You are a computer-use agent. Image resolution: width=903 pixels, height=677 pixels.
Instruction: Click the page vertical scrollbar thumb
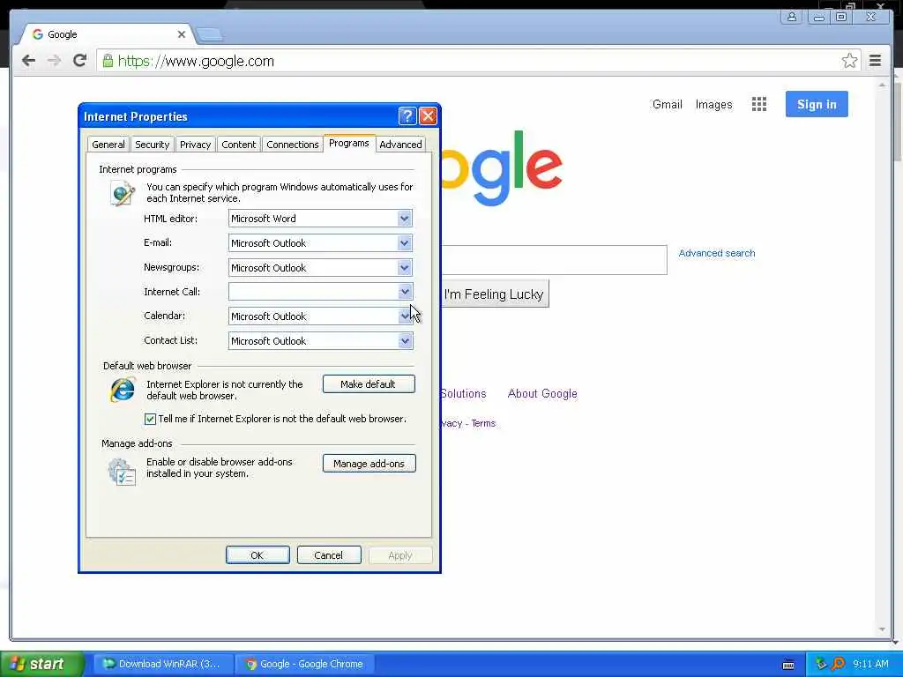[x=897, y=123]
